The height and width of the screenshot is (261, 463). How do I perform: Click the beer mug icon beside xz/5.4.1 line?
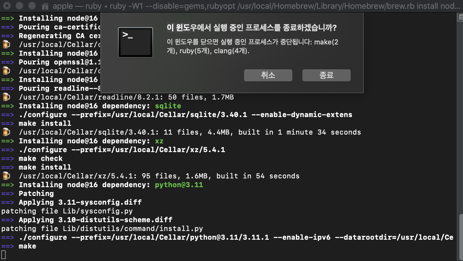coord(6,176)
